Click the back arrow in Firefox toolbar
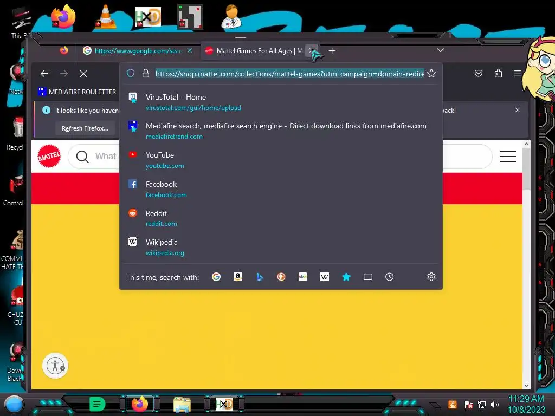This screenshot has height=416, width=555. click(x=44, y=74)
